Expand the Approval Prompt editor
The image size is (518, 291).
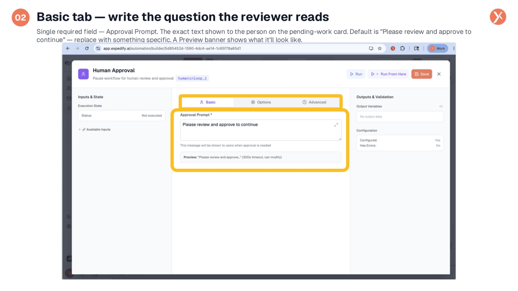tap(336, 124)
